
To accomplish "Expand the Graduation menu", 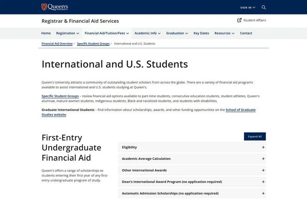I will coord(177,33).
